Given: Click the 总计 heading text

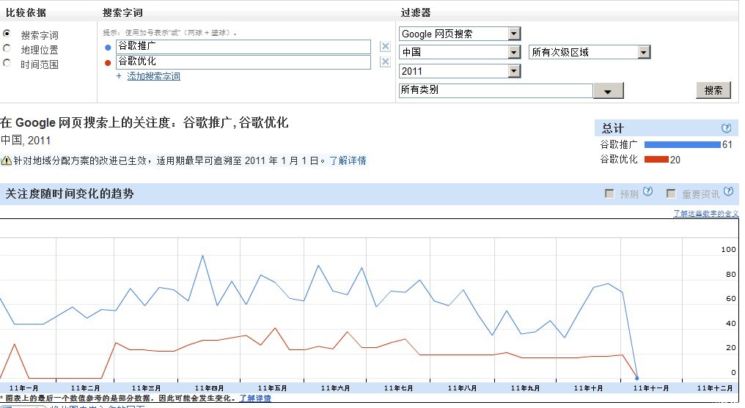Looking at the screenshot, I should (x=612, y=128).
